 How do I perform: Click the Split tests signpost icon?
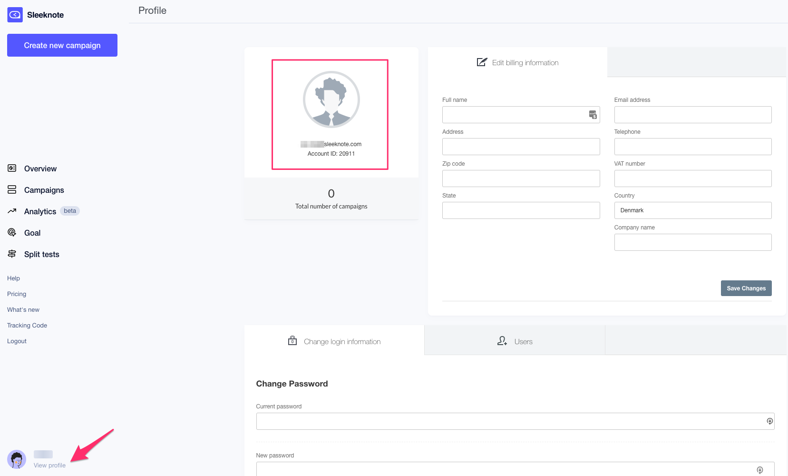(x=12, y=254)
